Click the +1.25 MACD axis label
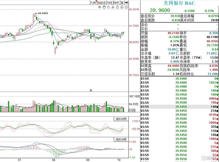The height and width of the screenshot is (162, 219). click(x=132, y=142)
